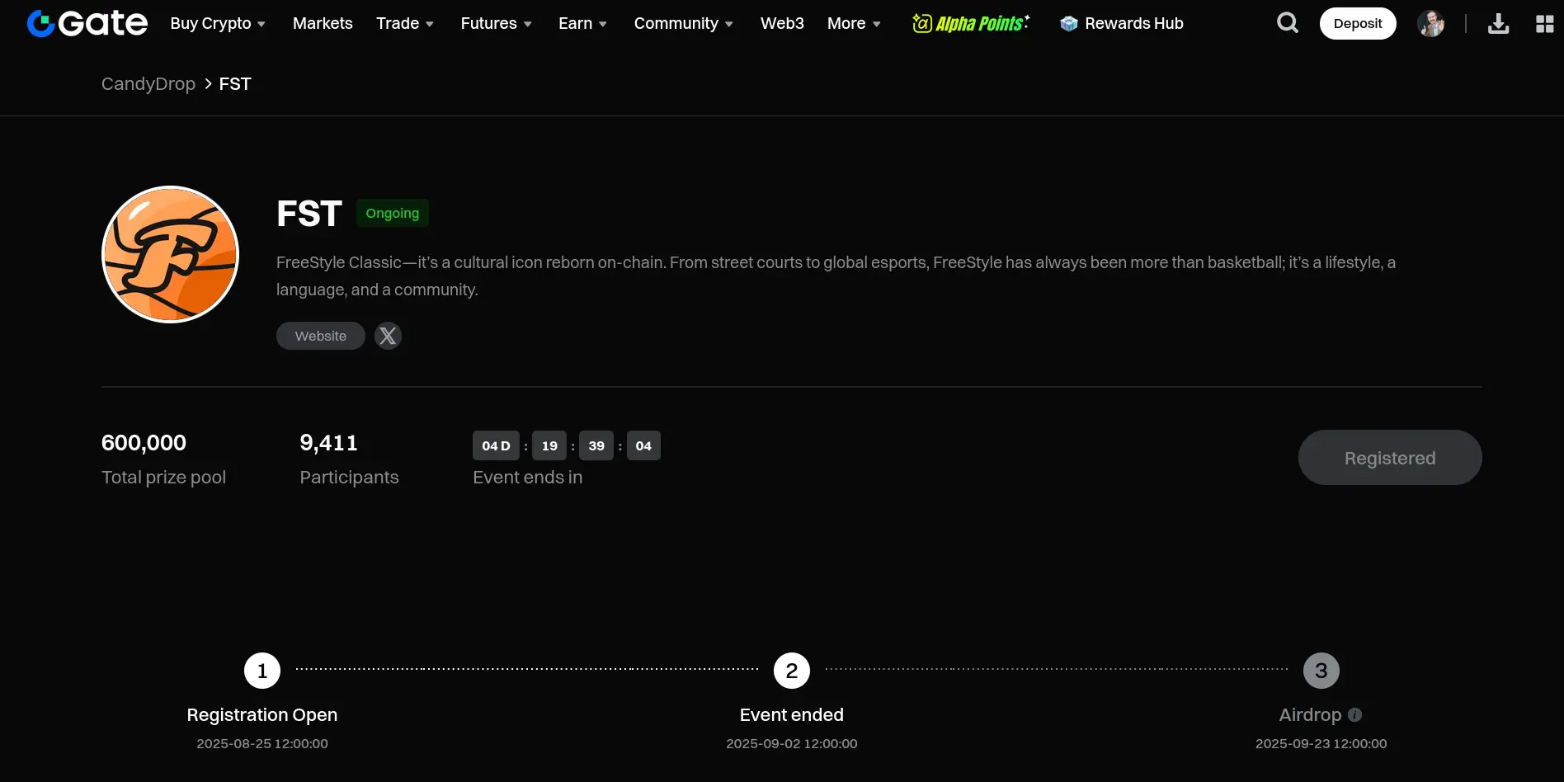Open the apps grid icon
Screen dimensions: 1564x782
(x=1545, y=24)
